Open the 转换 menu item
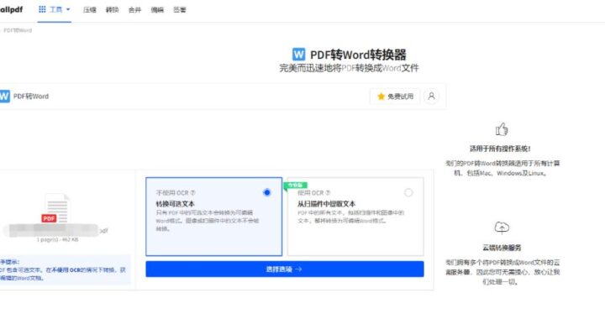Image resolution: width=605 pixels, height=319 pixels. click(x=113, y=10)
